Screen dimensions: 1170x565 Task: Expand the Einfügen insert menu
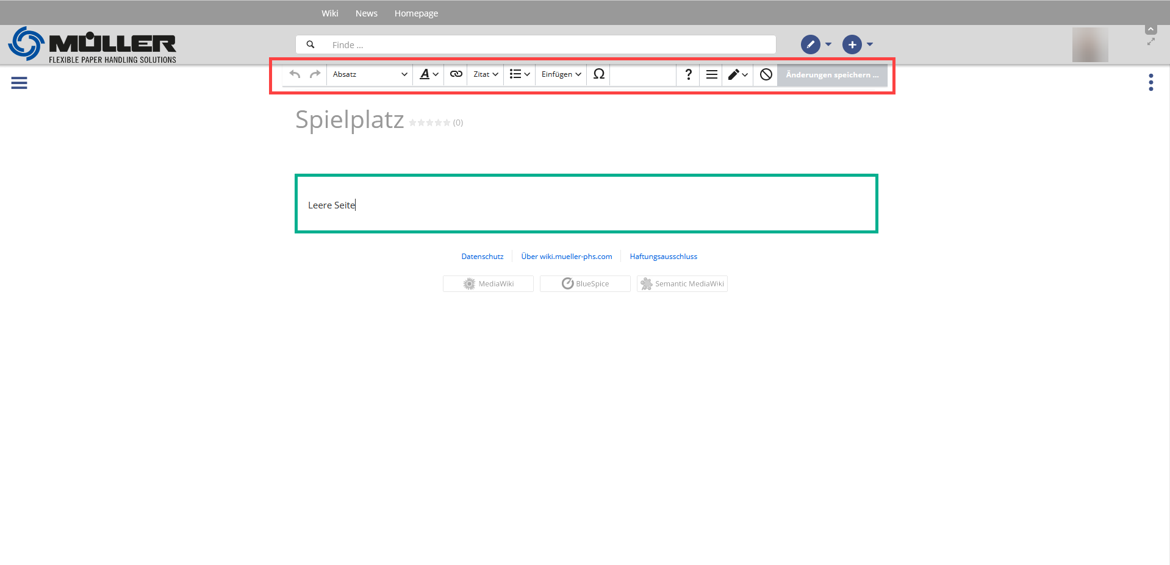coord(561,74)
